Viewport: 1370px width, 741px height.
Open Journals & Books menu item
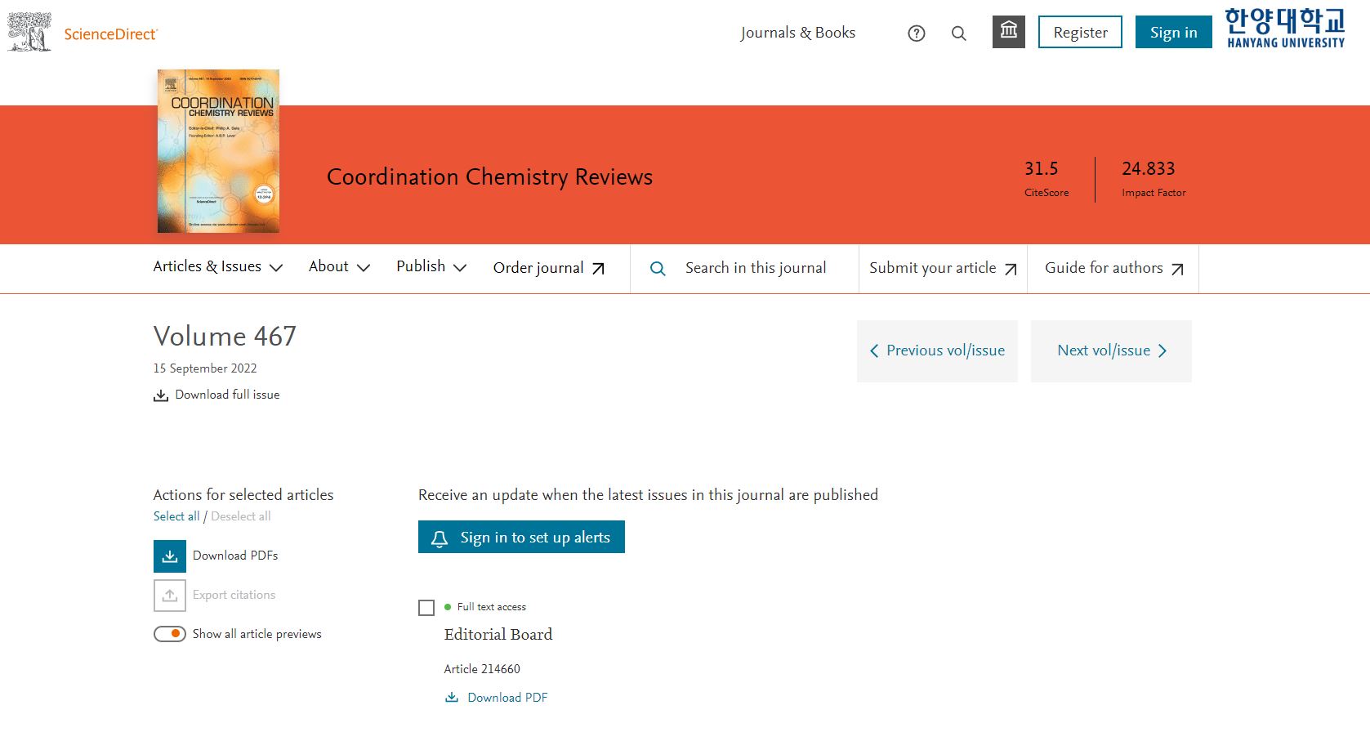(x=797, y=33)
